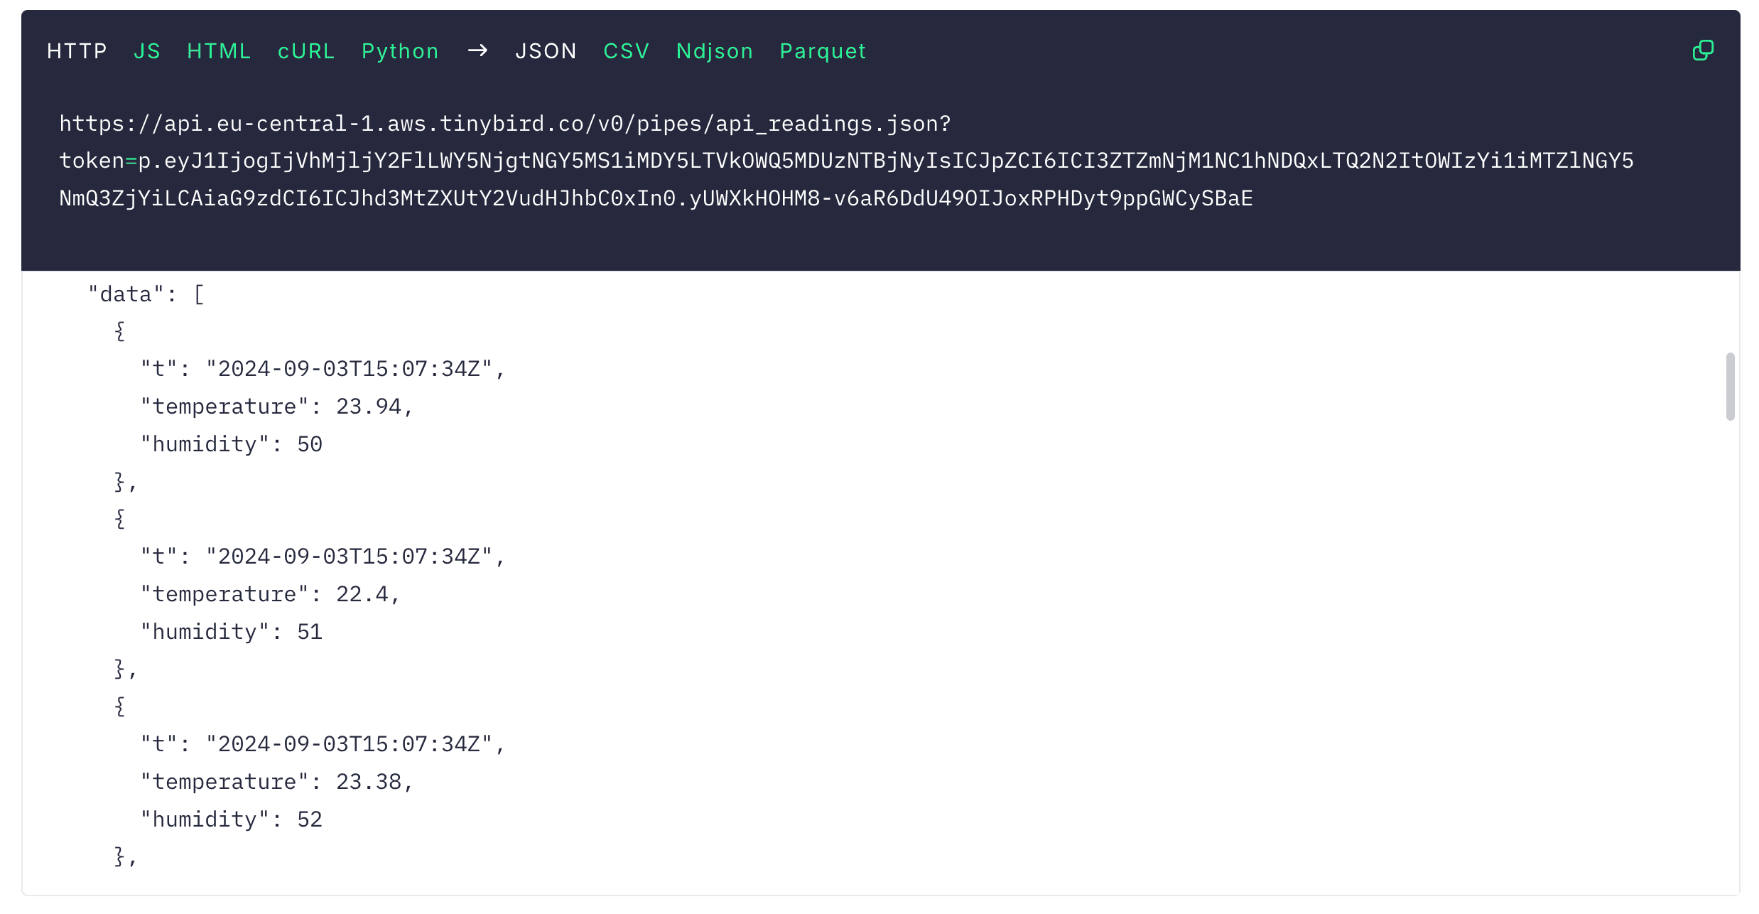
Task: Select the JSON output format
Action: tap(546, 51)
